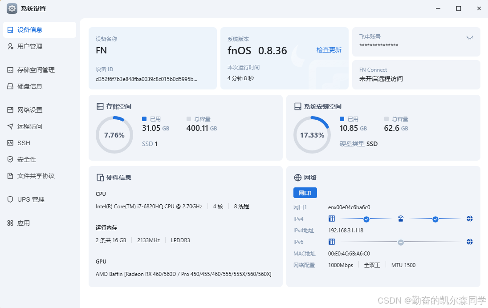Image resolution: width=488 pixels, height=308 pixels.
Task: Click the 存储空间 card header icon
Action: coord(100,106)
